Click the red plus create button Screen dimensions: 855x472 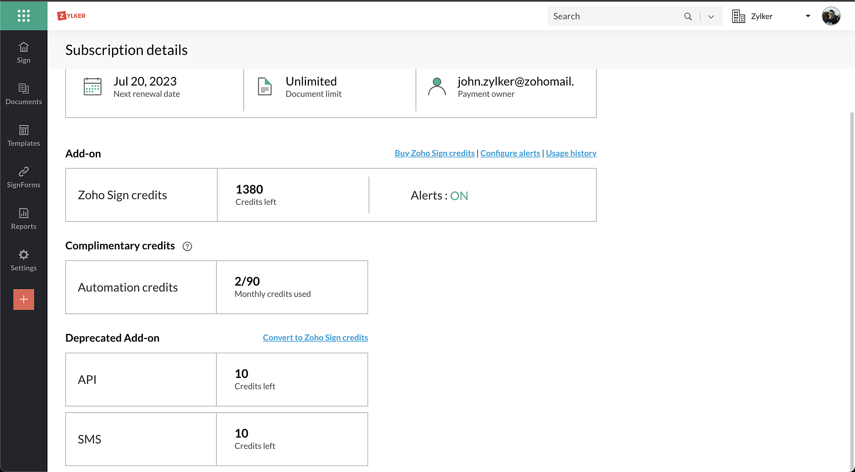point(24,299)
